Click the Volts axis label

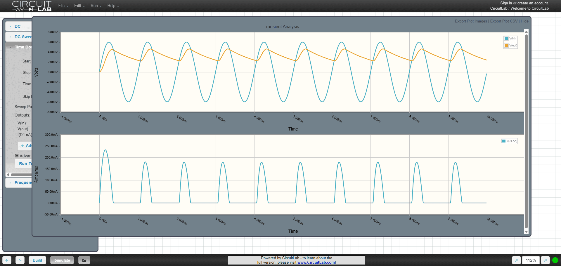(36, 72)
